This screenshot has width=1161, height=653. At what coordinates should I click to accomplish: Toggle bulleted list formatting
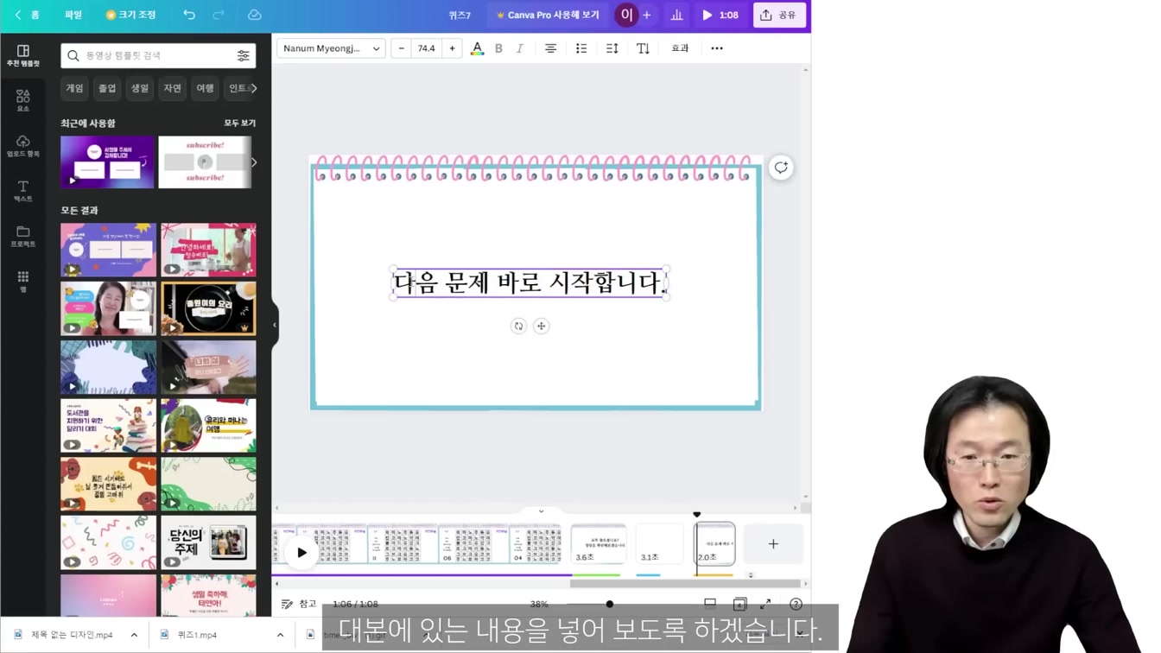coord(581,48)
